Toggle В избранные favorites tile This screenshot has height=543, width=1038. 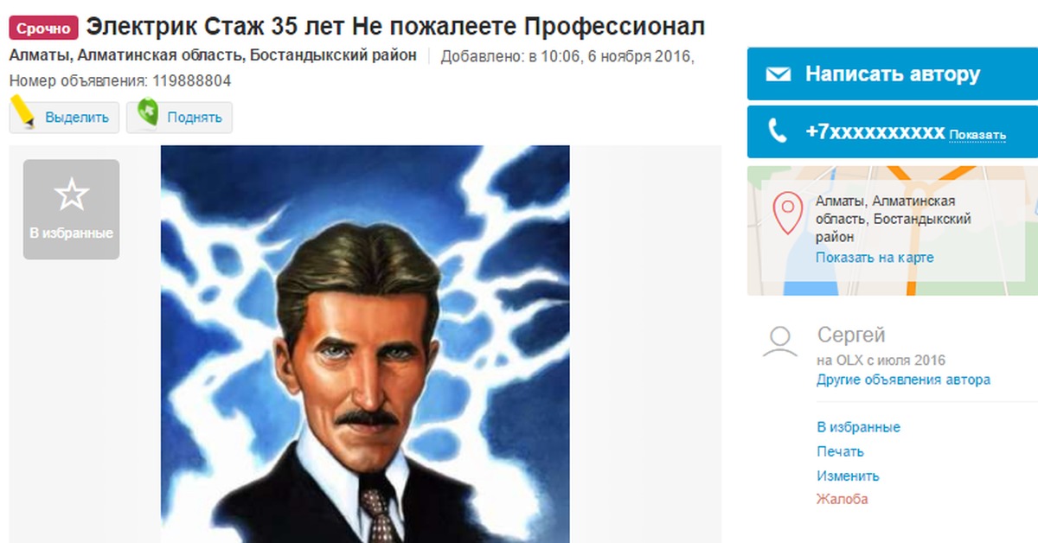[x=71, y=209]
